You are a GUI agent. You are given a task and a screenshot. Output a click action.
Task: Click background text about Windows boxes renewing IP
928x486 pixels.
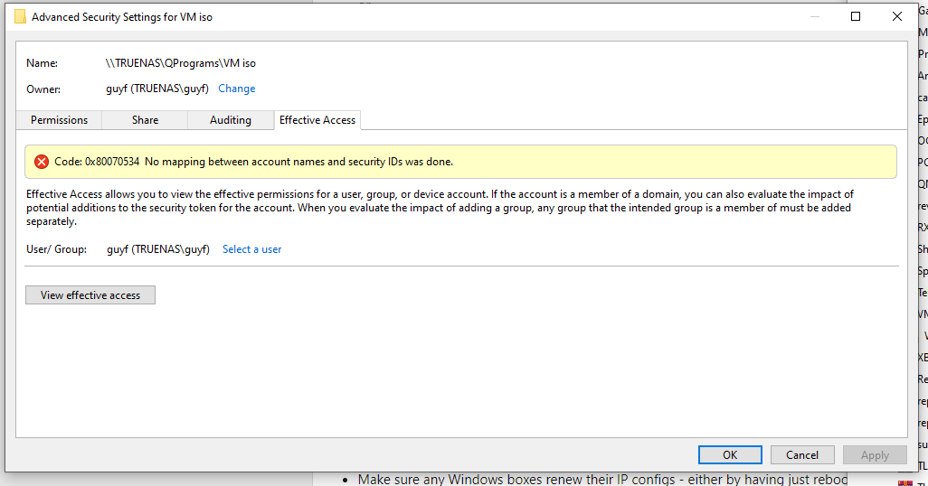601,479
